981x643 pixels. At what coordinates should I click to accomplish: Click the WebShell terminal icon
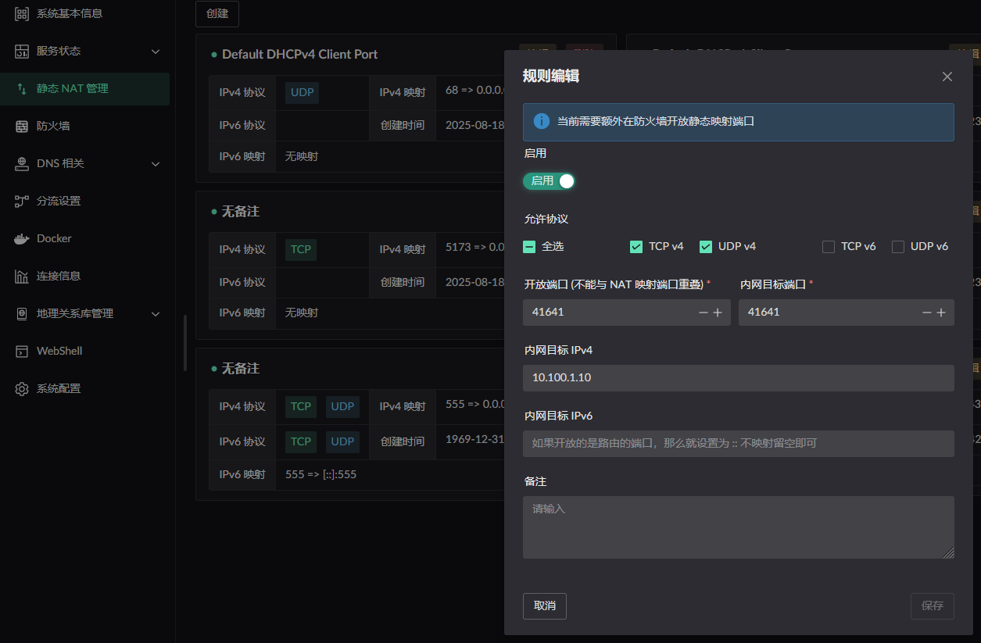pyautogui.click(x=22, y=351)
